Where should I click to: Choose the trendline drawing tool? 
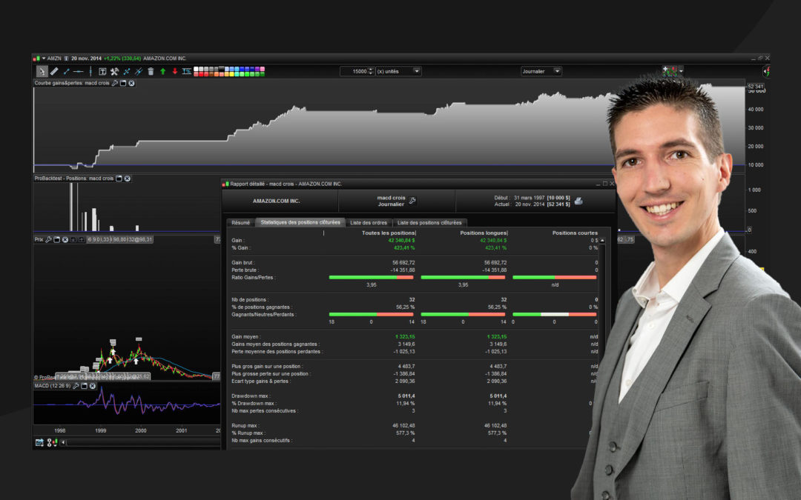click(67, 71)
